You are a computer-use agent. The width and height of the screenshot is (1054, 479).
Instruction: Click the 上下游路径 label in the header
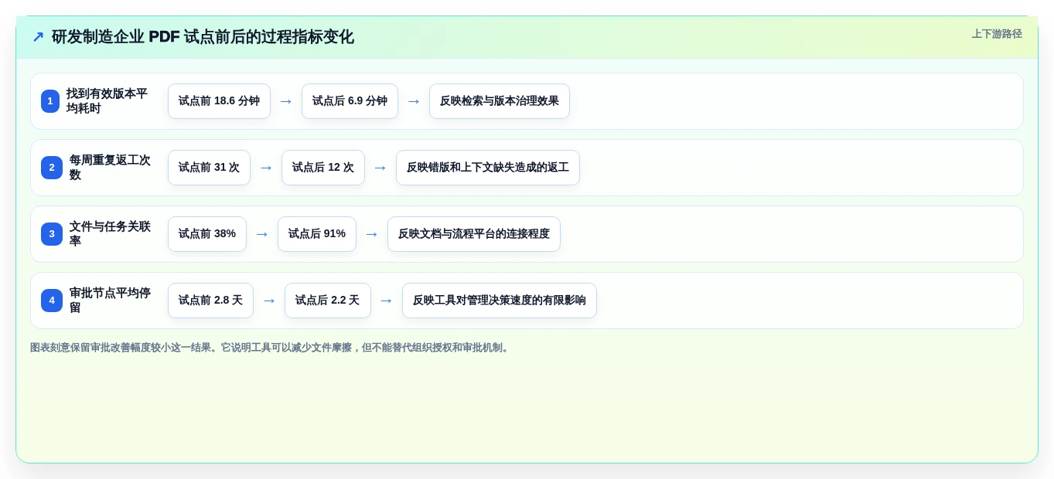click(997, 34)
